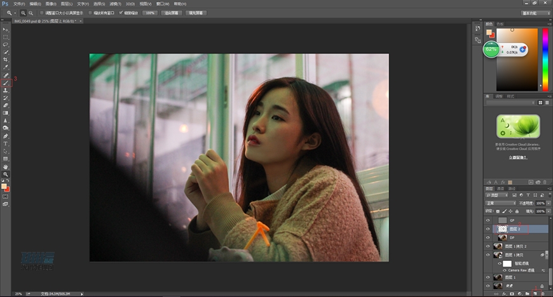Click the delete layer trash icon

point(543,294)
